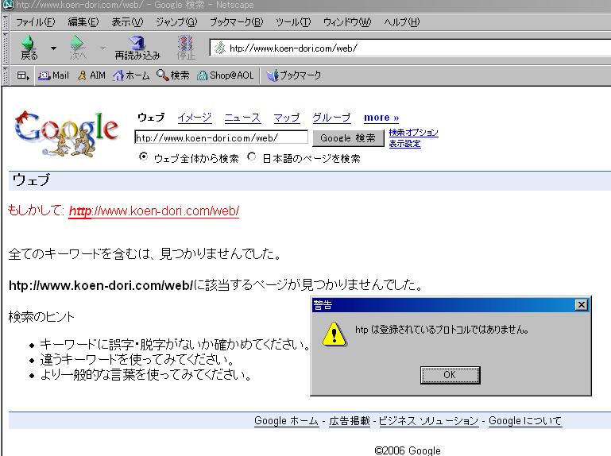Click the yellow warning icon in dialog
Viewport: 611px width, 456px height.
[334, 334]
